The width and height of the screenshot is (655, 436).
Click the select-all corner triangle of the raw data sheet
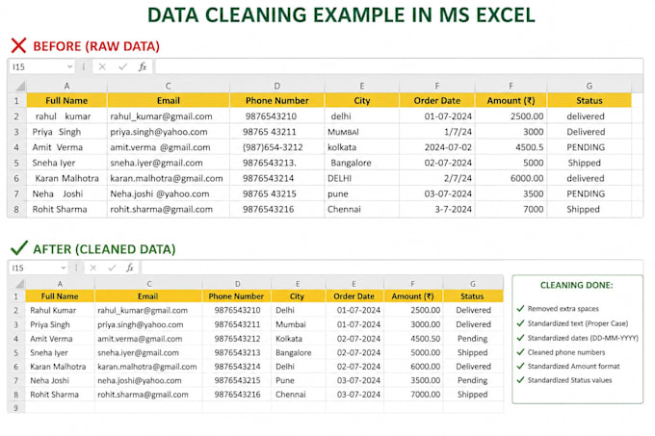[20, 86]
